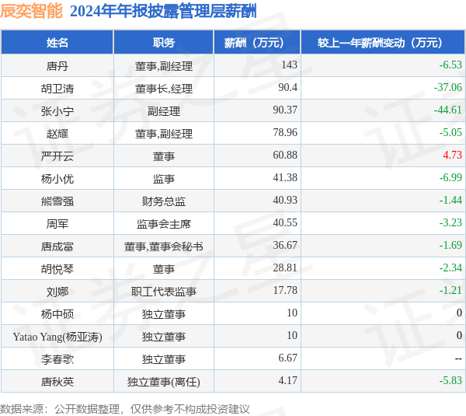This screenshot has height=416, width=466.
Task: Click the change value -1.44
Action: 450,200
